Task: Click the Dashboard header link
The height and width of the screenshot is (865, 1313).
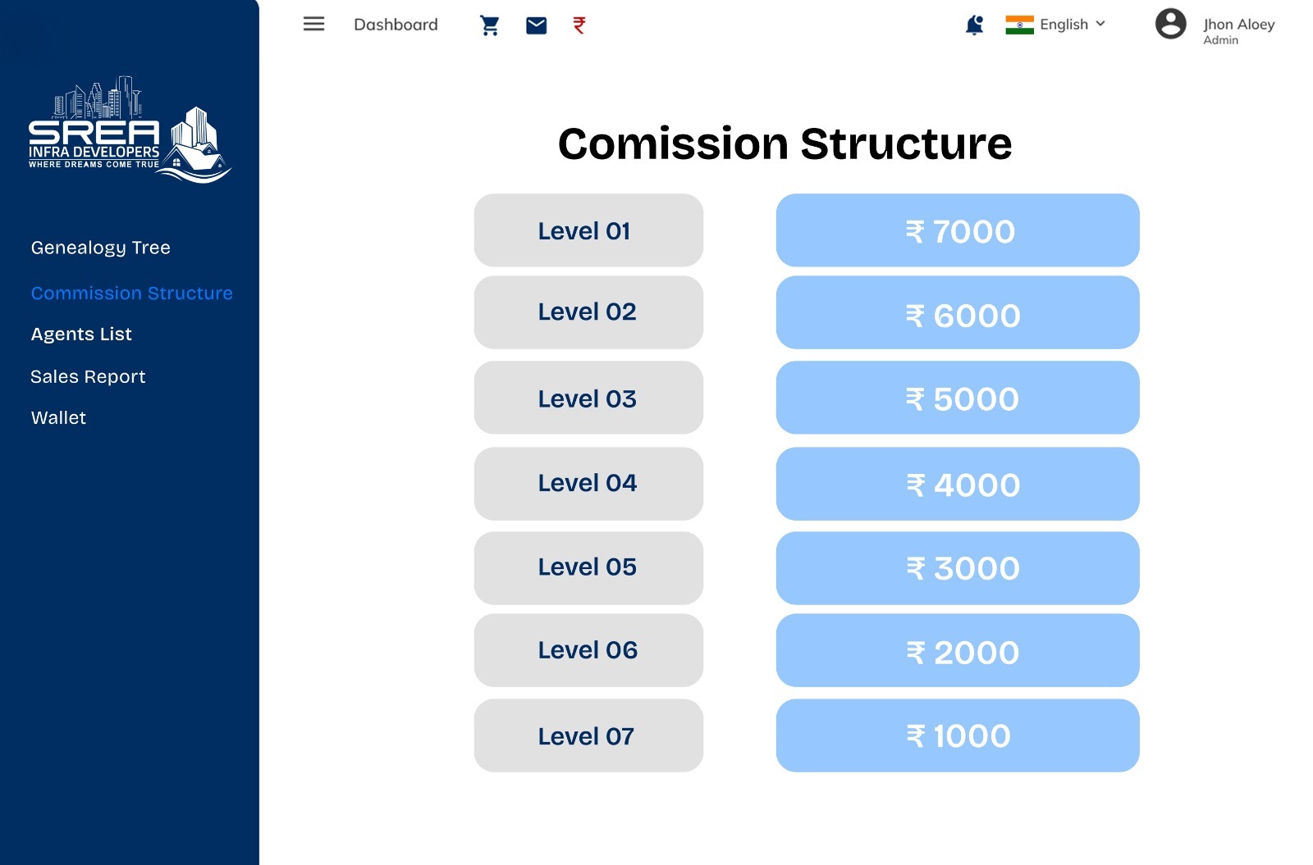Action: point(396,25)
